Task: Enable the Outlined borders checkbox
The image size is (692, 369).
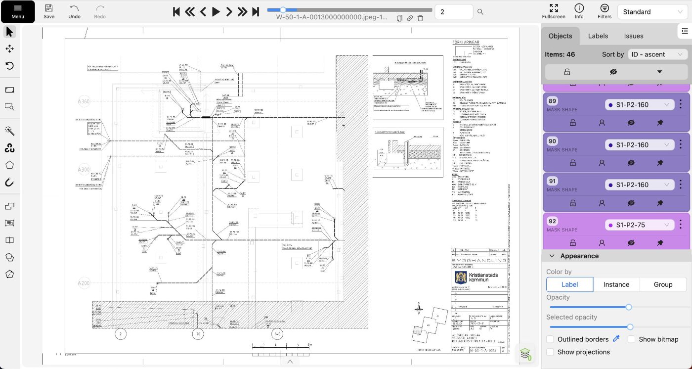Action: click(x=550, y=339)
